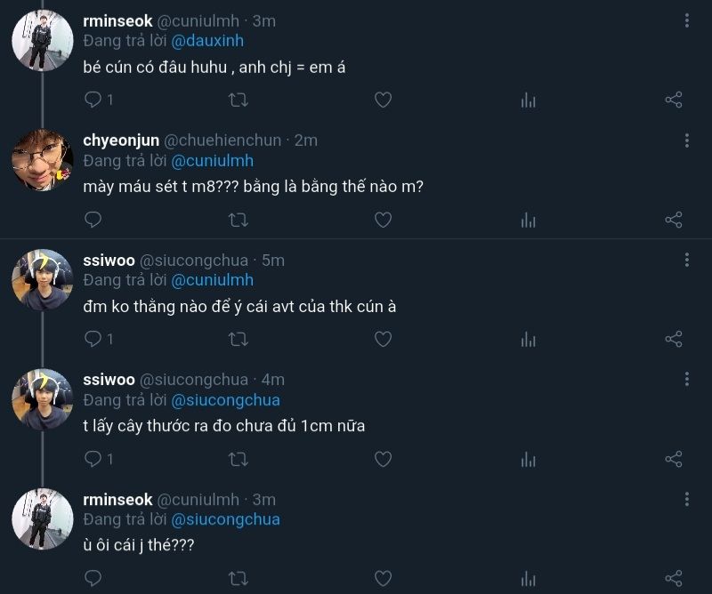Screen dimensions: 712x594
Task: Reply to rminseok's "bé cún có đâu" tweet
Action: pyautogui.click(x=93, y=100)
